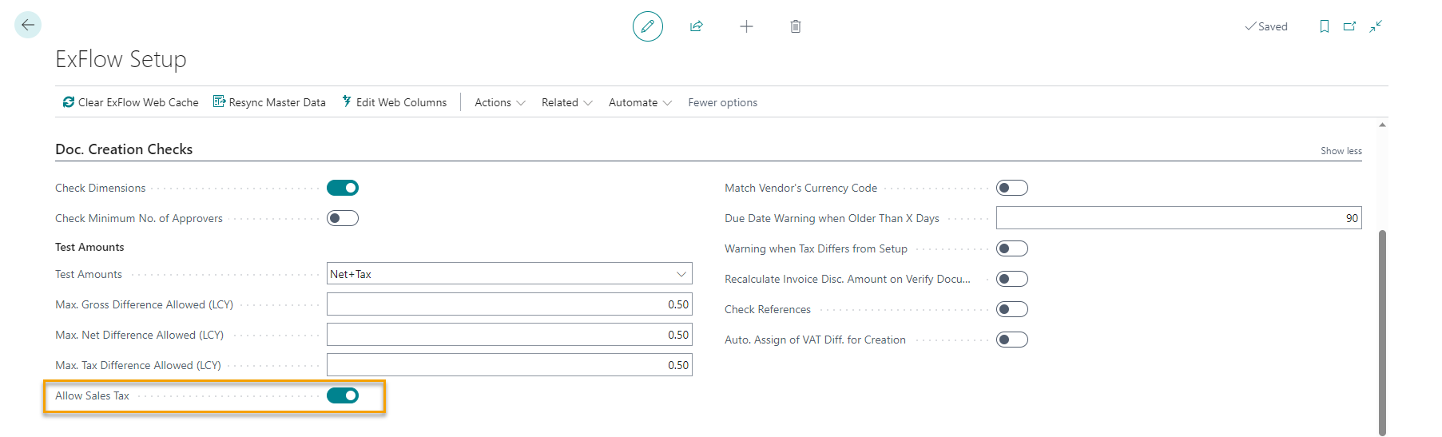Enable Check Minimum No. of Approvers
The image size is (1442, 437).
click(x=343, y=218)
